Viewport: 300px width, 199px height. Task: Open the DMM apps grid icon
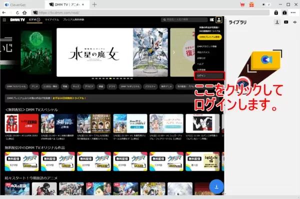point(4,19)
